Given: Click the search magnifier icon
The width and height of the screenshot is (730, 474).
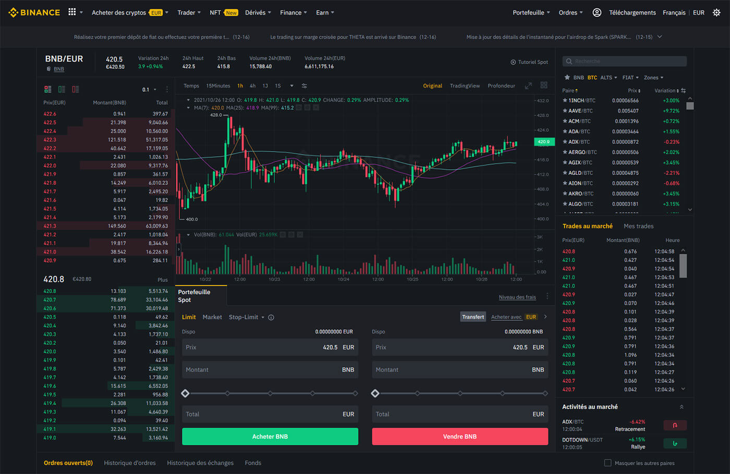Looking at the screenshot, I should coord(569,61).
